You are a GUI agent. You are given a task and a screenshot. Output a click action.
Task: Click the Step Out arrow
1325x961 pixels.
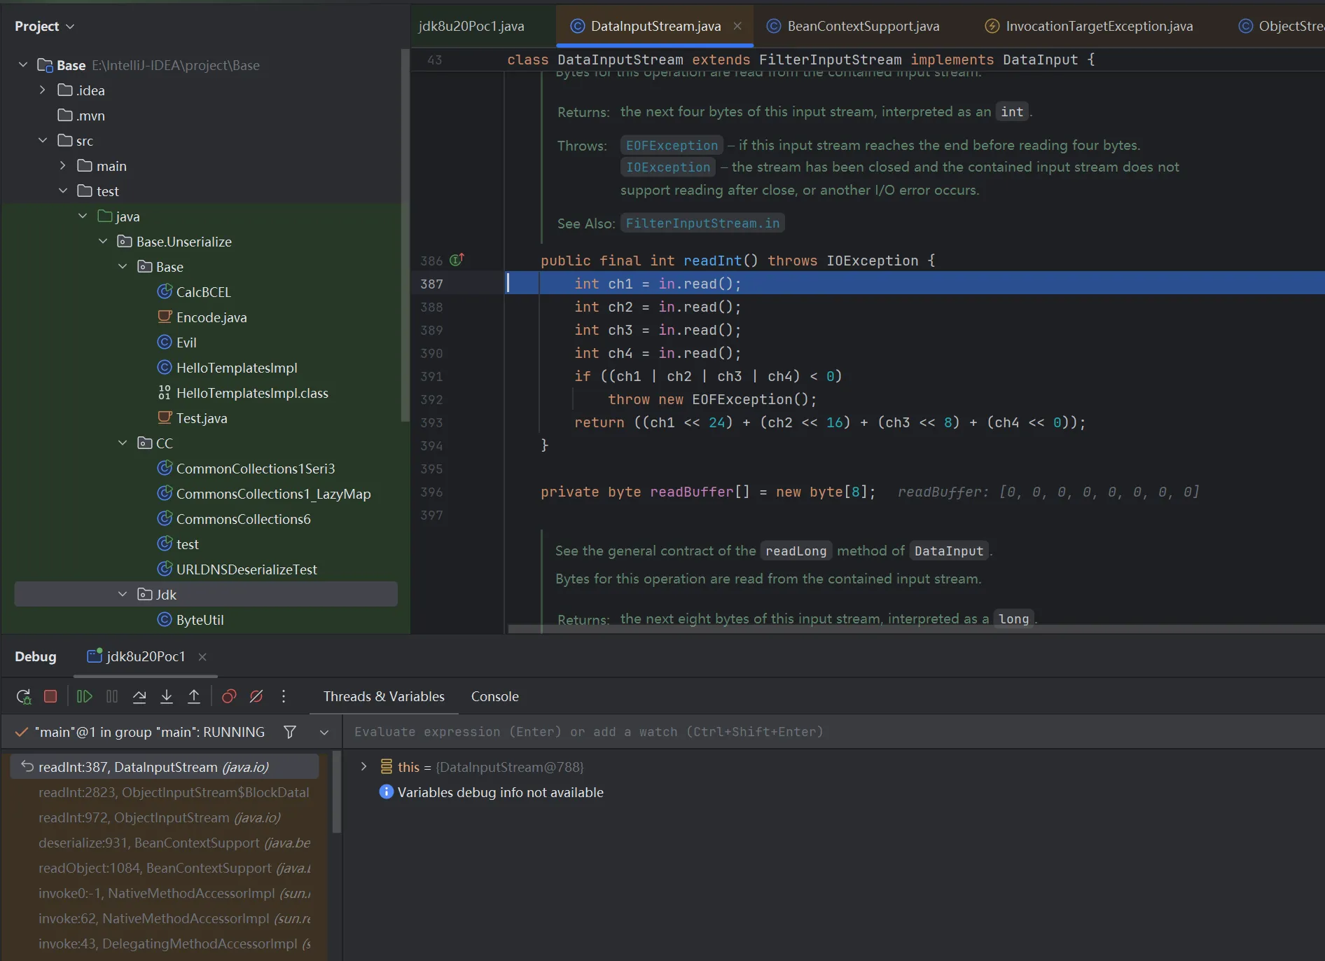pyautogui.click(x=194, y=696)
